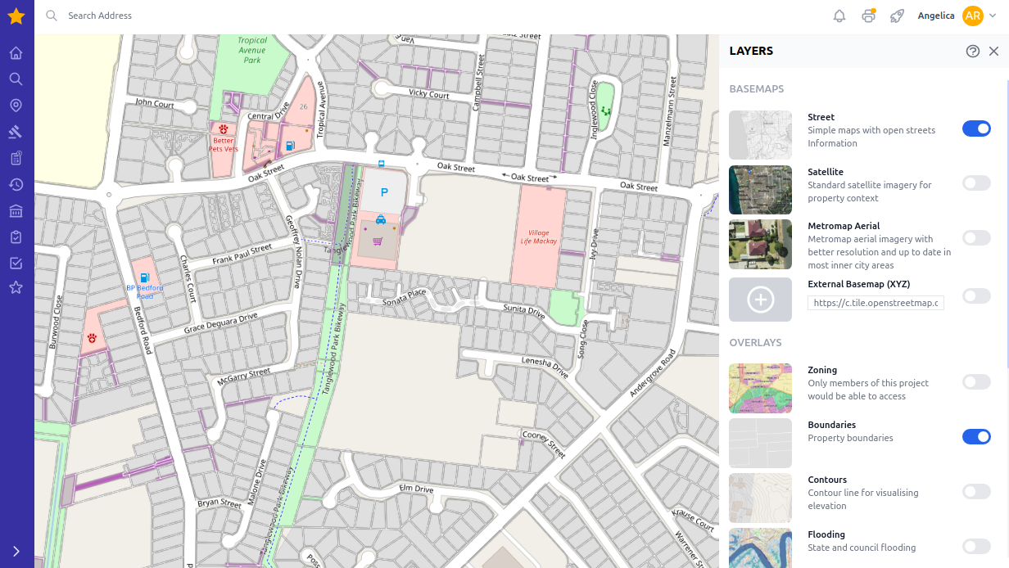
Task: Click the Flooding overlay thumbnail
Action: tap(760, 548)
